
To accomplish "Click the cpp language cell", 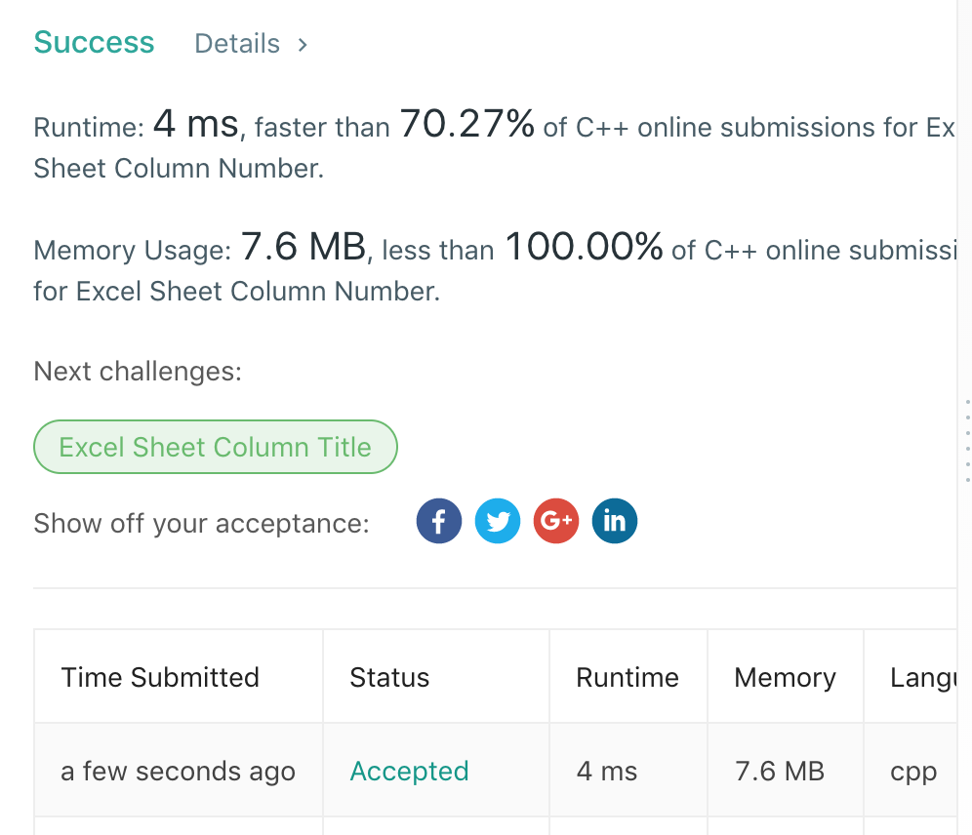I will [913, 772].
